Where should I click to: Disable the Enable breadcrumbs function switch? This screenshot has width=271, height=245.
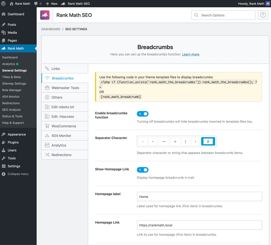click(x=143, y=114)
